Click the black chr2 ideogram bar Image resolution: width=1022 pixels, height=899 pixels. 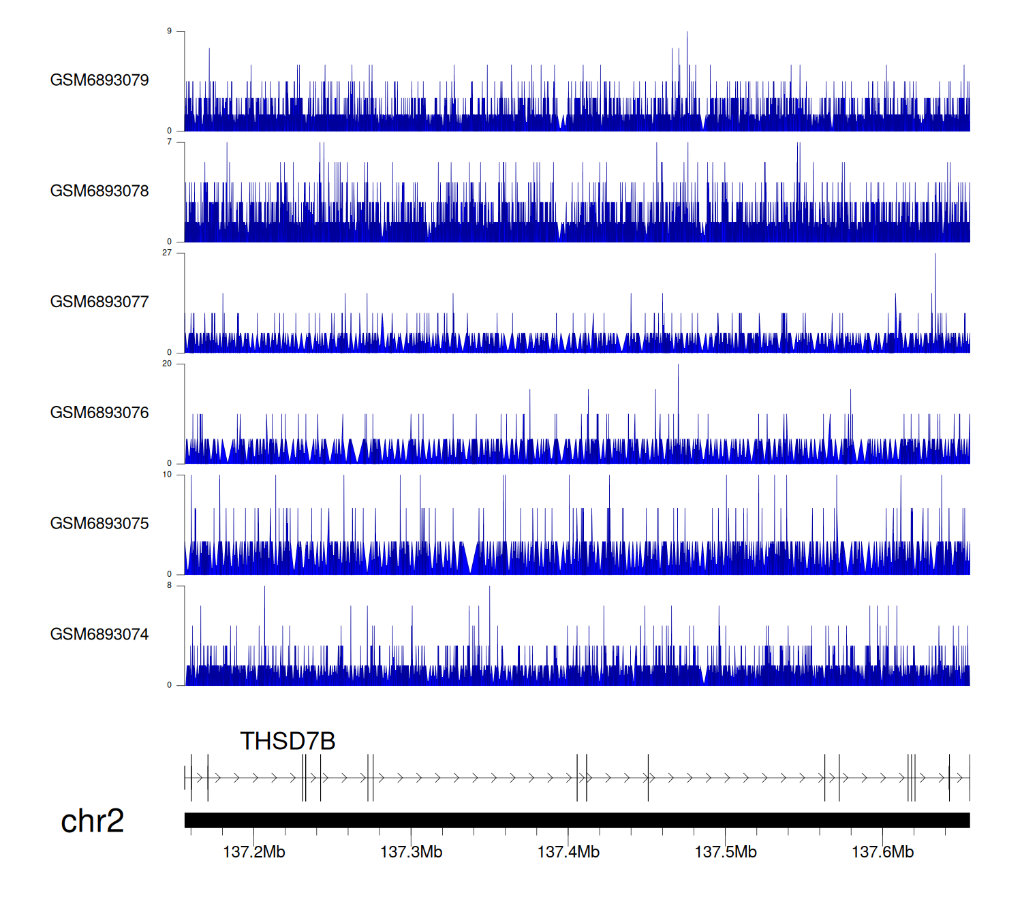coord(576,820)
